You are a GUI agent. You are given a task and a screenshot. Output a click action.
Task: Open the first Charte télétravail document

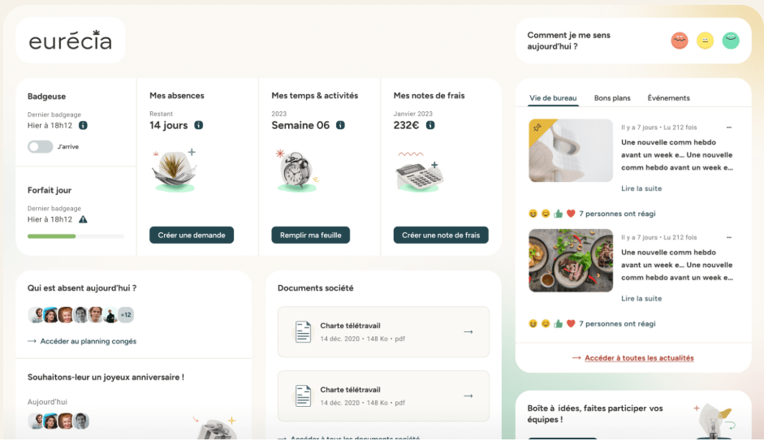(383, 331)
